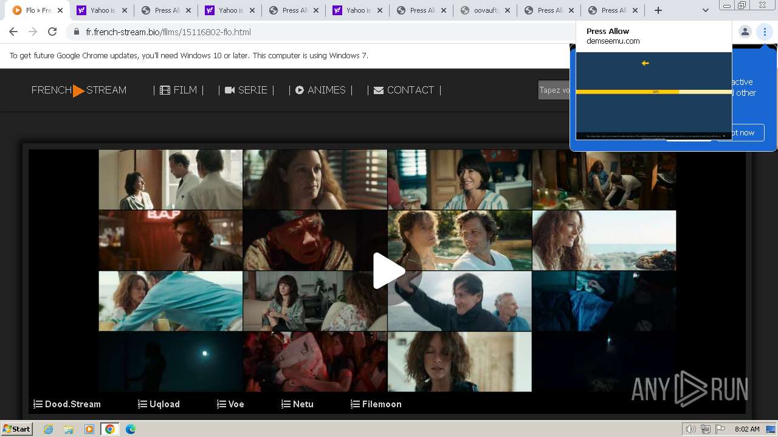Select the Voe server option

[x=230, y=404]
